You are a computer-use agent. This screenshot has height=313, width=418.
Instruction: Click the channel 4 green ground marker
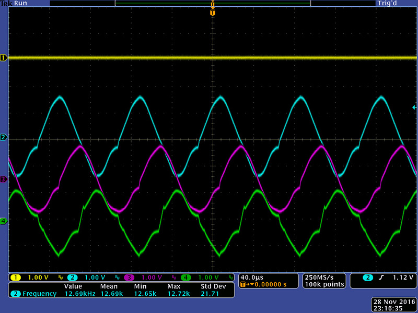click(3, 221)
